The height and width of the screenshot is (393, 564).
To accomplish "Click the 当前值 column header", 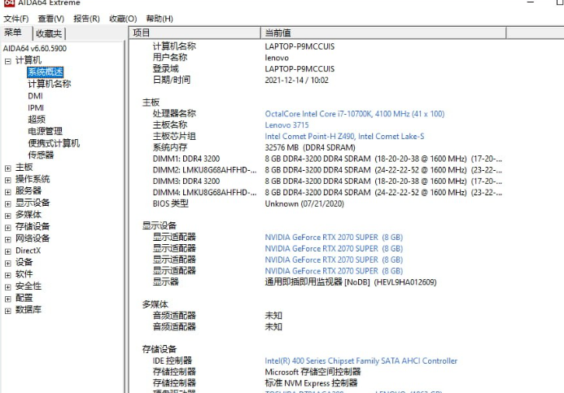I will click(x=383, y=33).
